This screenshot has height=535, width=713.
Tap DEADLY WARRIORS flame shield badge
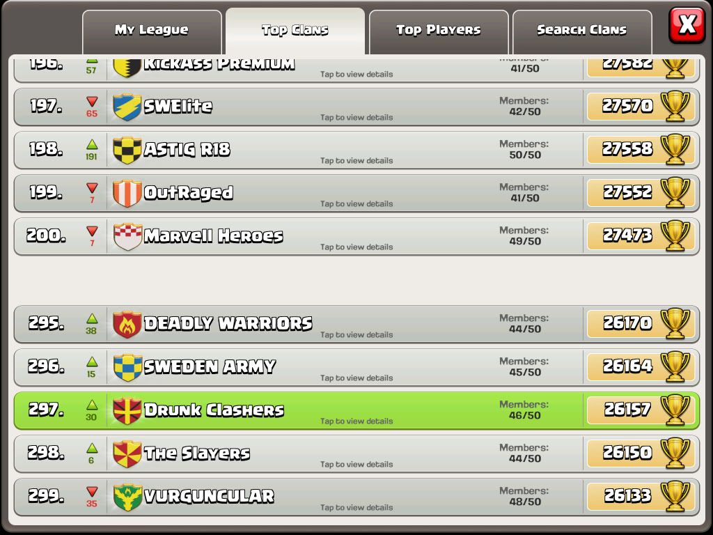click(x=127, y=324)
